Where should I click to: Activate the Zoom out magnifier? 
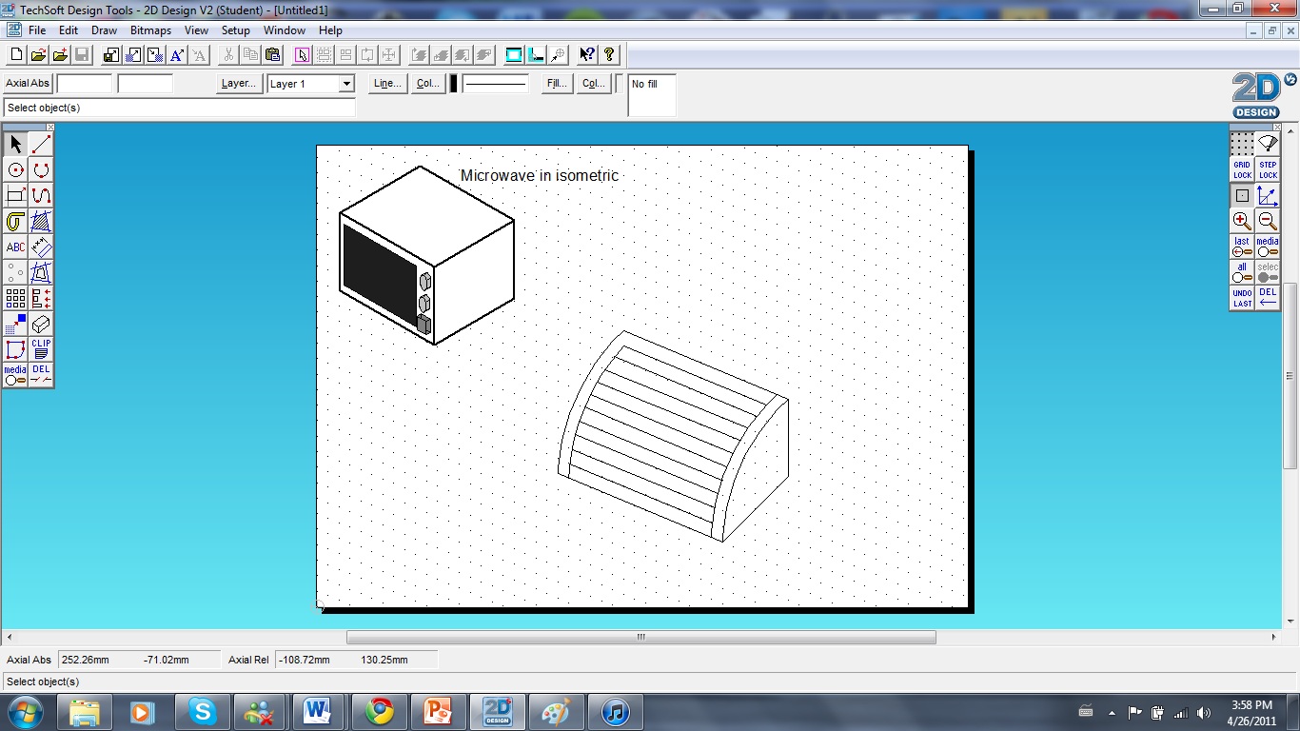pyautogui.click(x=1267, y=221)
